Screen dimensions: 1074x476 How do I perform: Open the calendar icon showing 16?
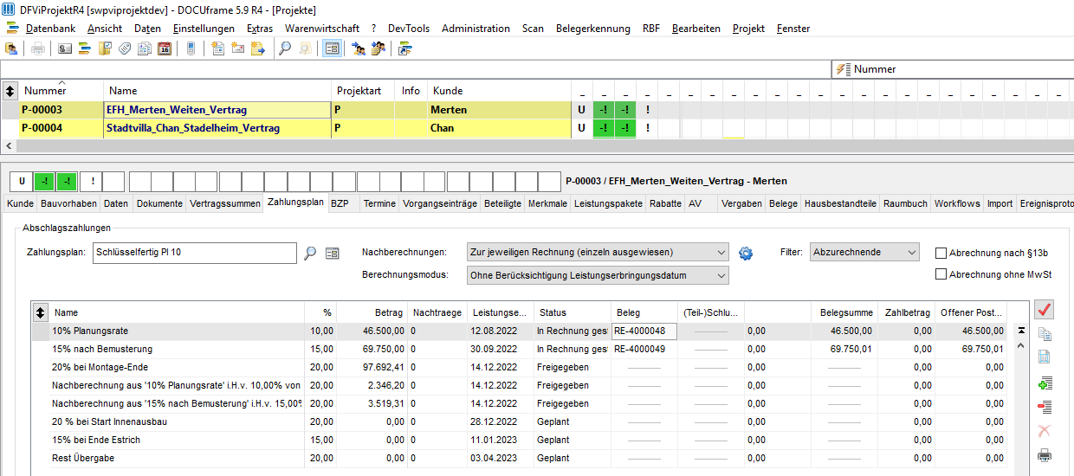[x=165, y=48]
